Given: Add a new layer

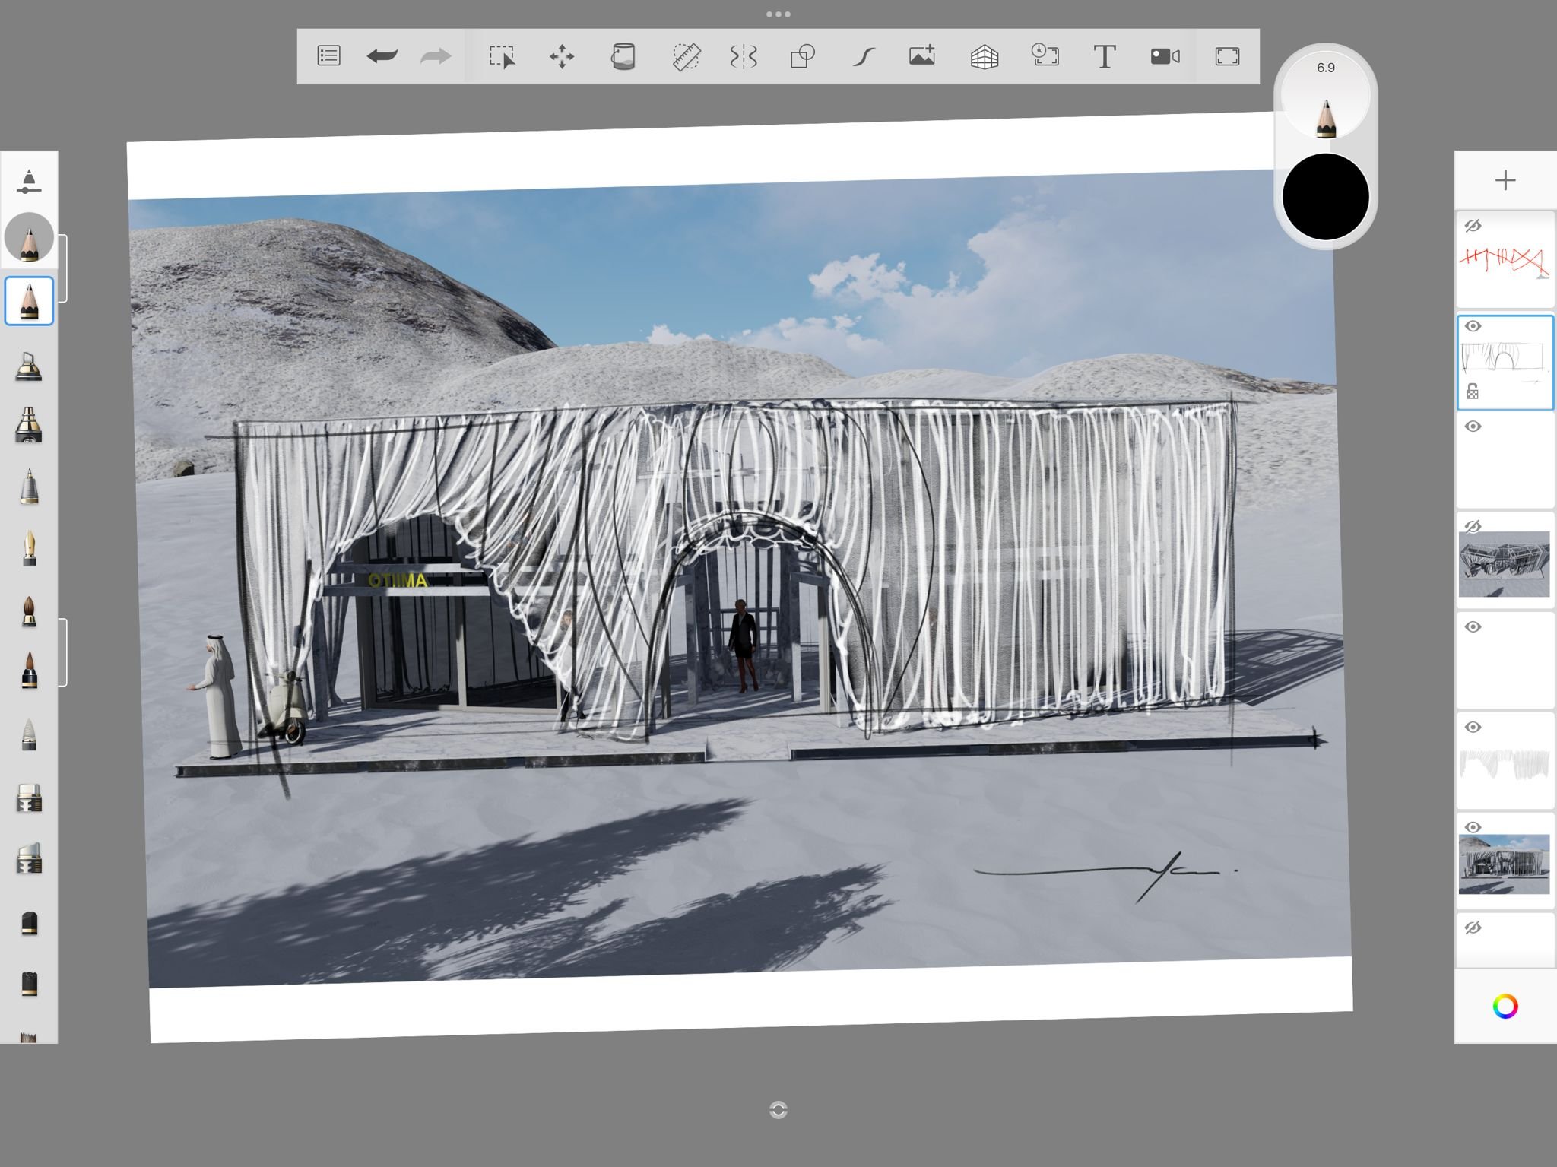Looking at the screenshot, I should [1505, 180].
